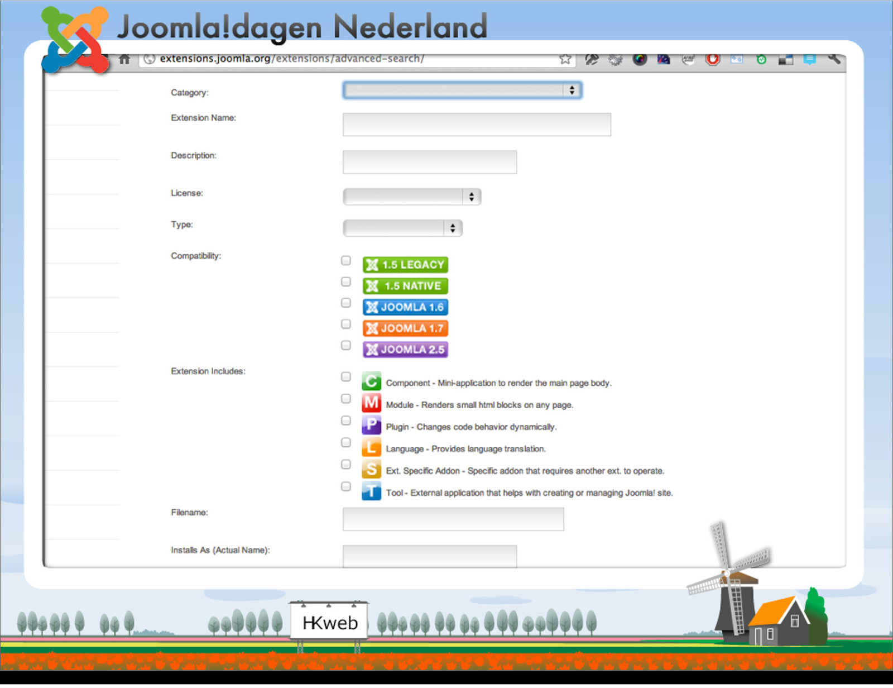This screenshot has width=893, height=688.
Task: Click the red M Module icon
Action: point(371,403)
